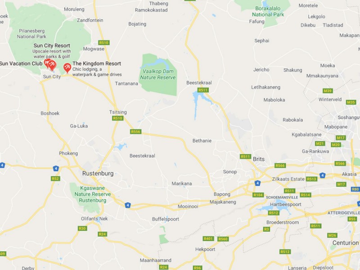Click the N4 highway shield near Phokeng
The width and height of the screenshot is (360, 270).
[x=56, y=168]
